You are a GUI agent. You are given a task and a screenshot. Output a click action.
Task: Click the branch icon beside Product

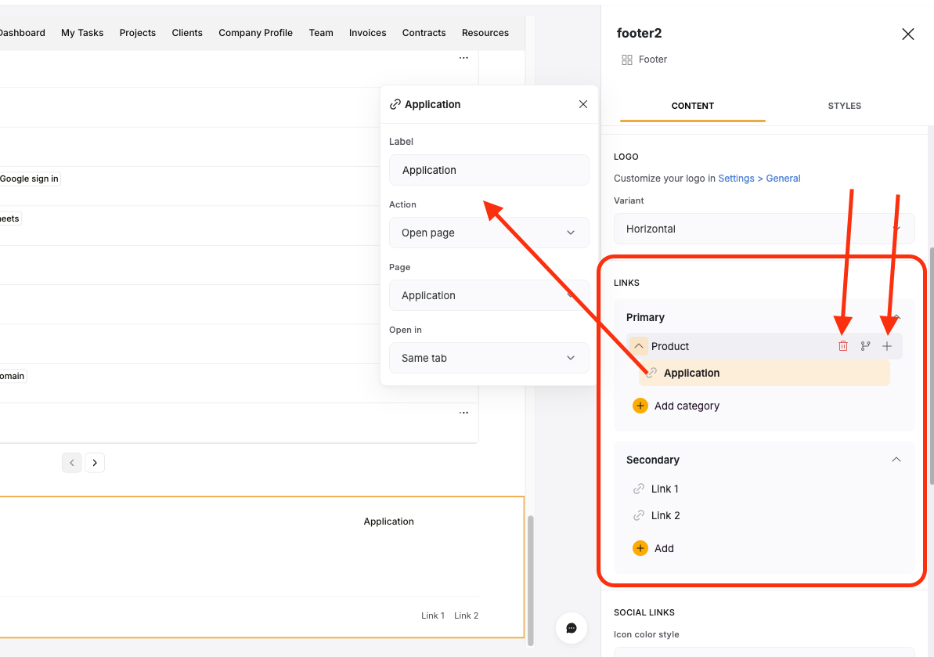(x=865, y=346)
